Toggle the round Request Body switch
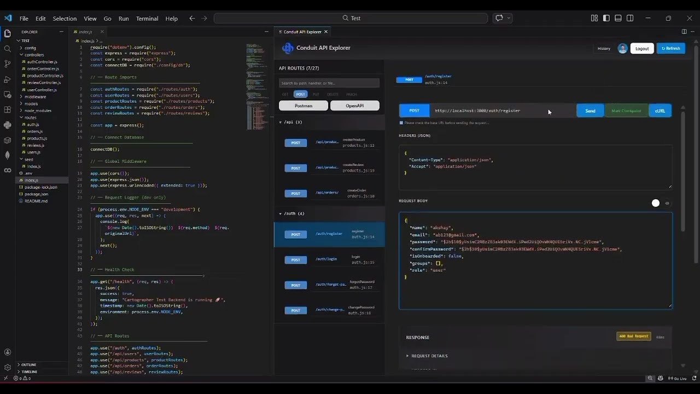This screenshot has width=700, height=394. [x=656, y=203]
